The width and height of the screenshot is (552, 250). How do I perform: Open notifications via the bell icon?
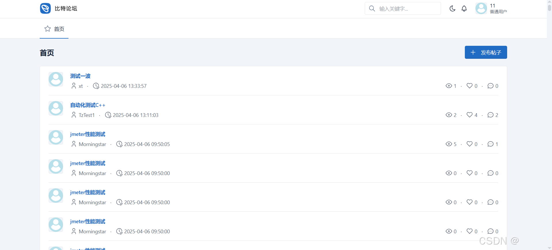[464, 9]
